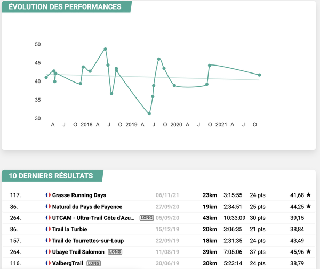Click the star beside the 44,25 score

(x=308, y=207)
